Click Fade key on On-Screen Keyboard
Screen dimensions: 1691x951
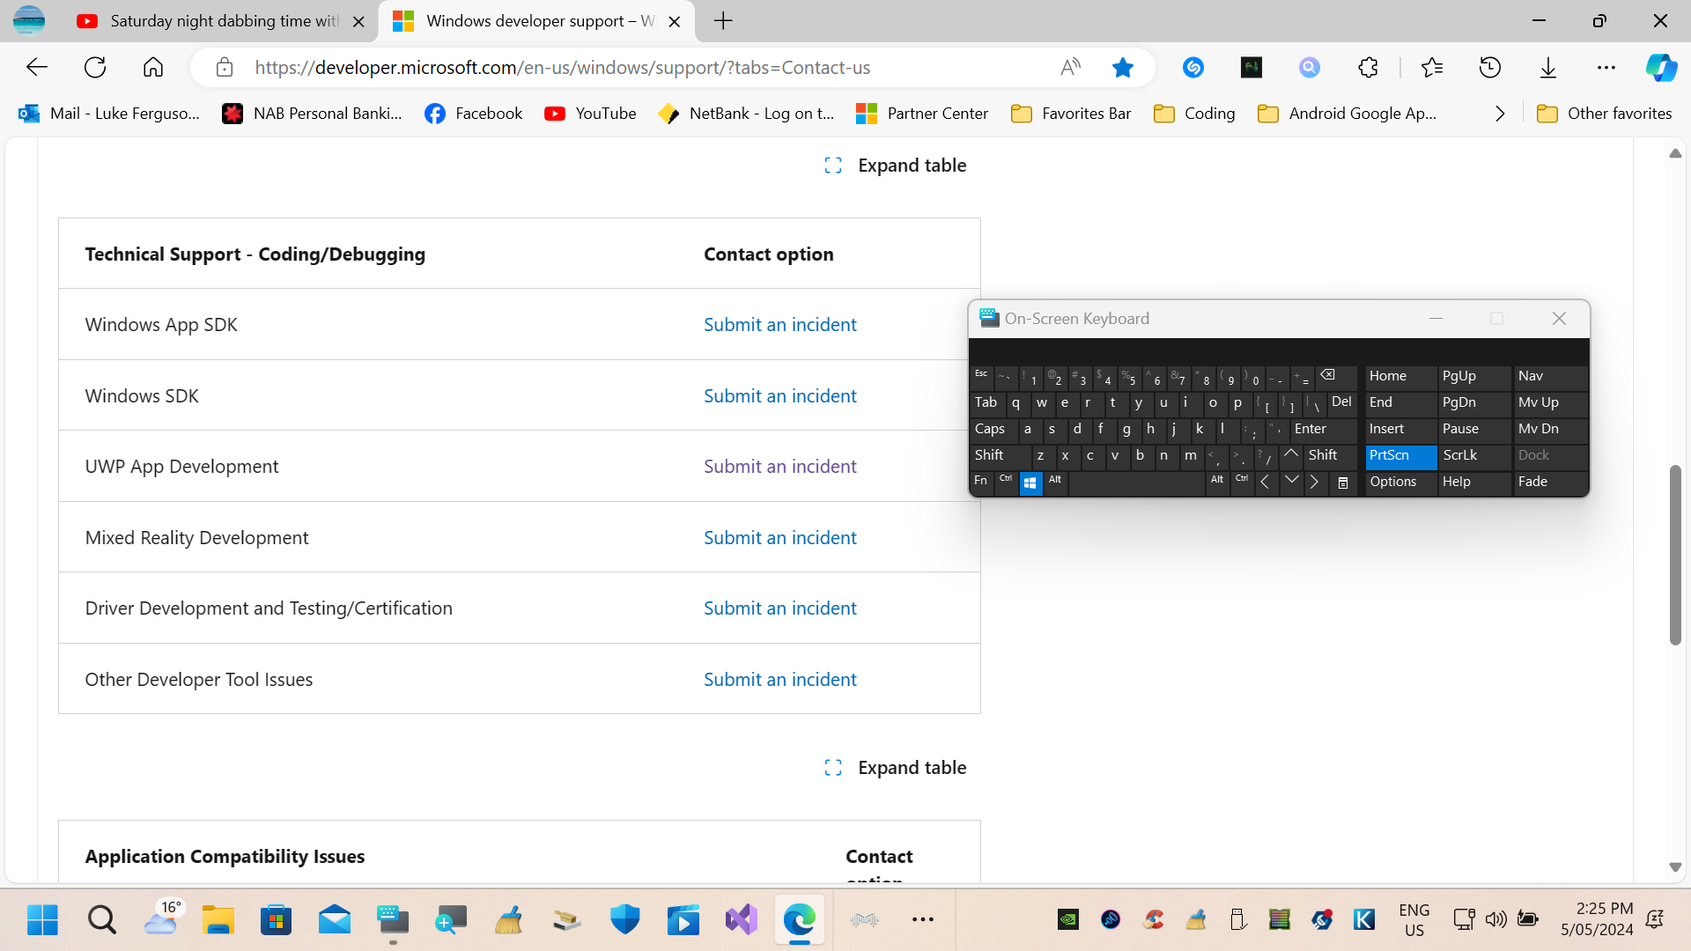[1550, 483]
